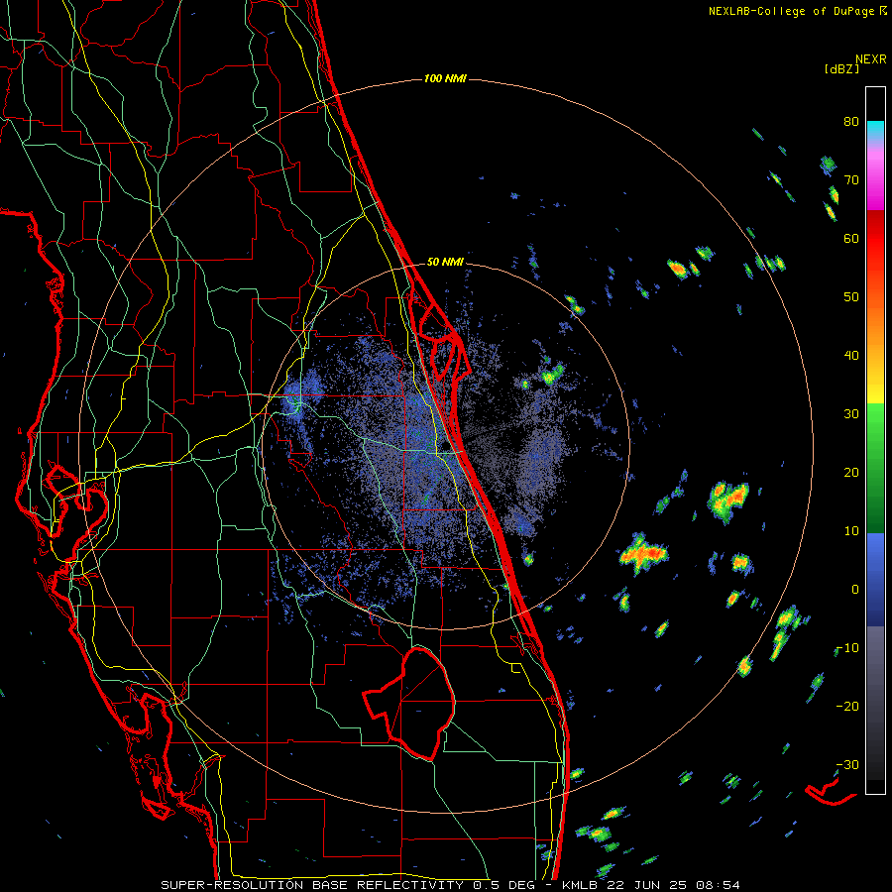
Task: Click the 60 dBZ scale value
Action: coord(851,238)
